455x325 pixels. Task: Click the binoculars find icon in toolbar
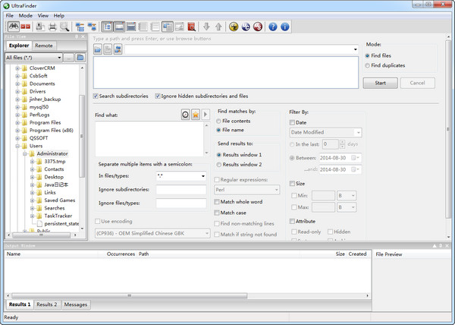14,27
